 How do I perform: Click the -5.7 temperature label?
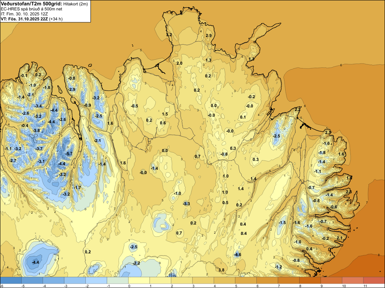click(x=69, y=154)
